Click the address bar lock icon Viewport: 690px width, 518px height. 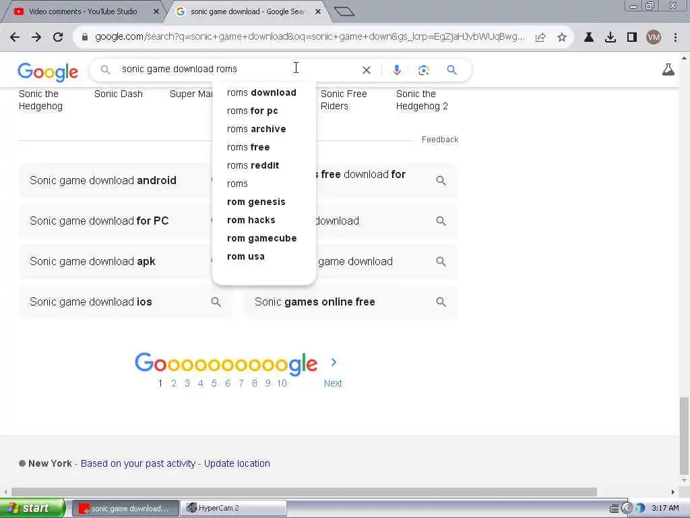85,38
